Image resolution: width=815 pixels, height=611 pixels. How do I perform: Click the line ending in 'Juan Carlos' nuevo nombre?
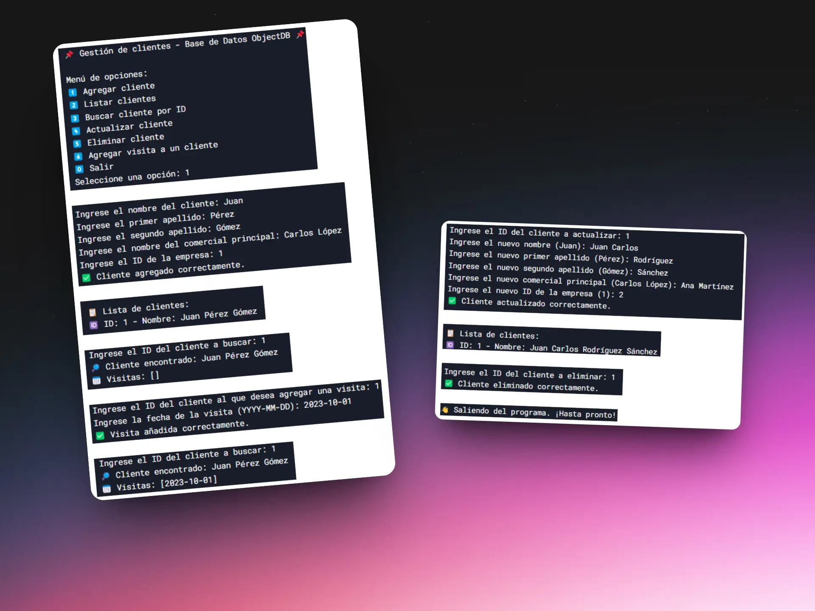544,244
